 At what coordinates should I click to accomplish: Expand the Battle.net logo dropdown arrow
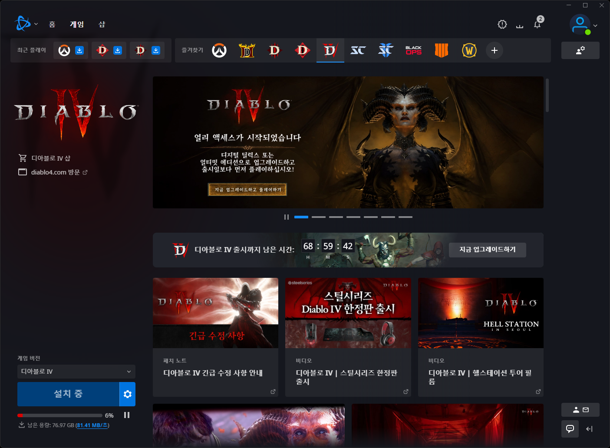36,24
